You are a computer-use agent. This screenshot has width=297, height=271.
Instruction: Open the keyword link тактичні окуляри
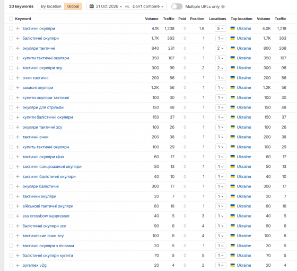pos(39,29)
